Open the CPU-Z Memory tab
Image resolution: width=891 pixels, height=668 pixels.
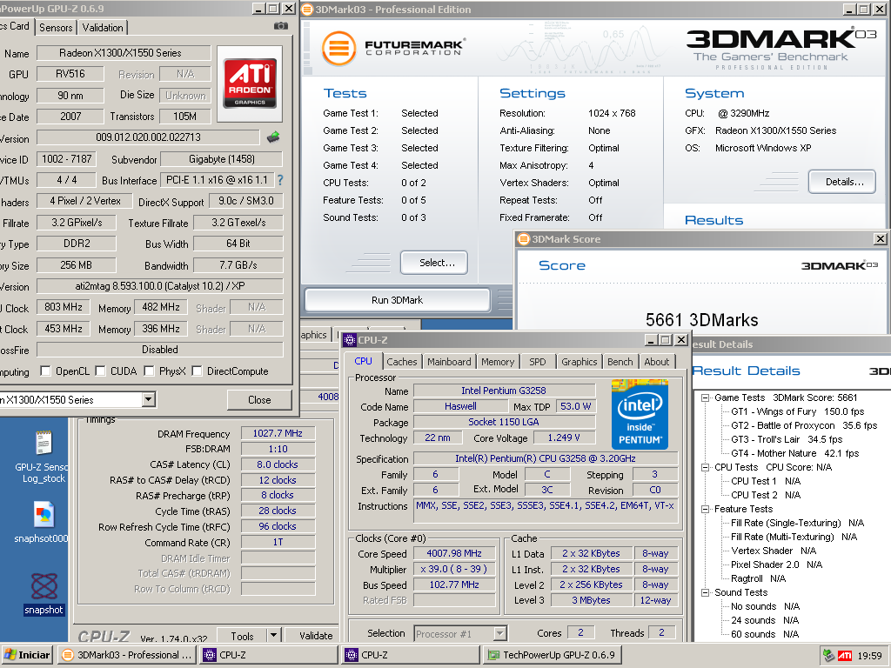497,362
